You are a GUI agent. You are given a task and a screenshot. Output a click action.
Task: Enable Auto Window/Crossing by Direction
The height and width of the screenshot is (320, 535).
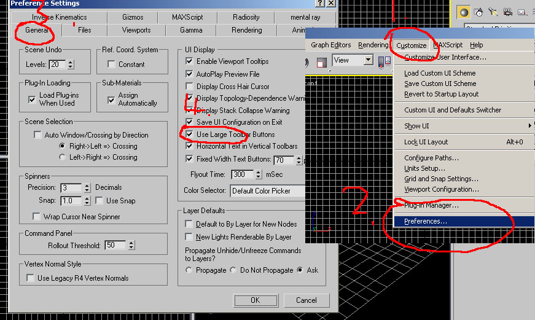click(37, 135)
